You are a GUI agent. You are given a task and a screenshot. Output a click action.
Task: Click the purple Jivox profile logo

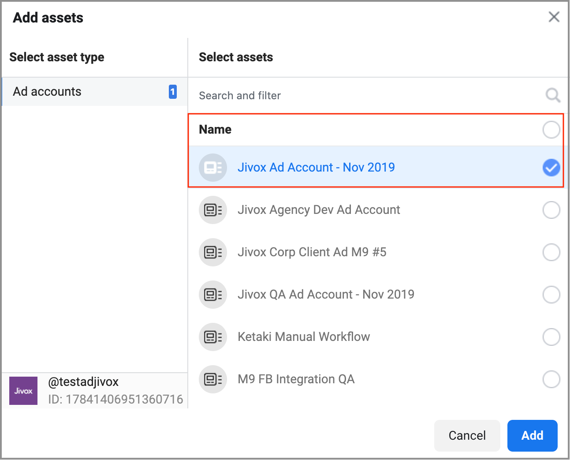pyautogui.click(x=23, y=391)
